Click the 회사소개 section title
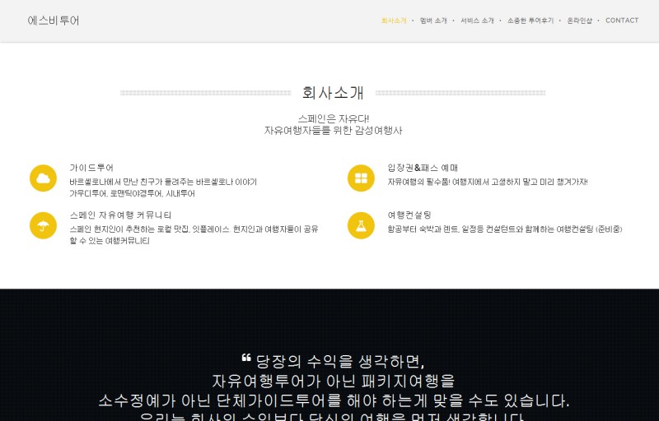The width and height of the screenshot is (659, 421). 333,93
